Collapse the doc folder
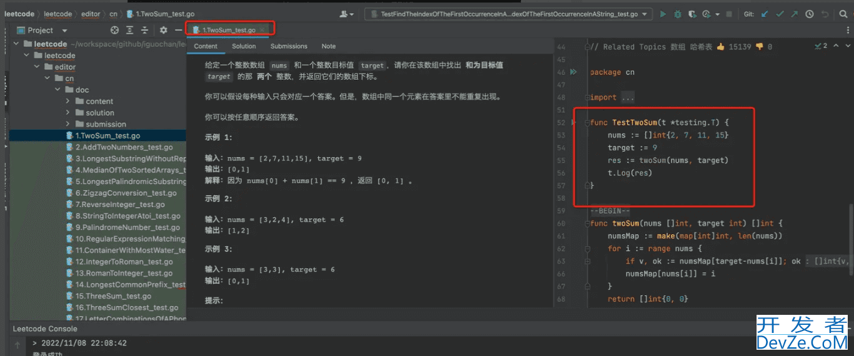 click(x=58, y=90)
